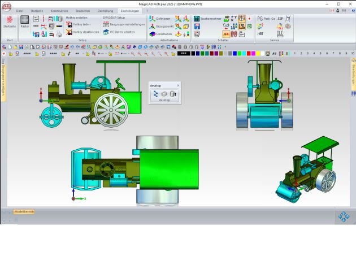The image size is (356, 256).
Task: Open the user account dropdown in title bar
Action: click(x=344, y=10)
